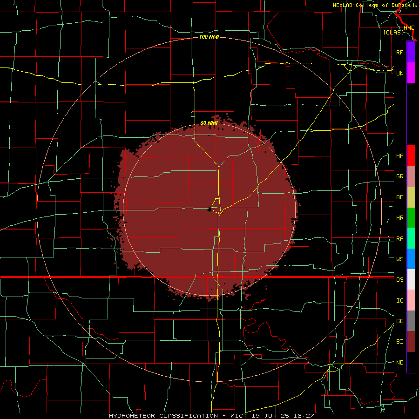Click the 'BD' legend label

tap(399, 197)
